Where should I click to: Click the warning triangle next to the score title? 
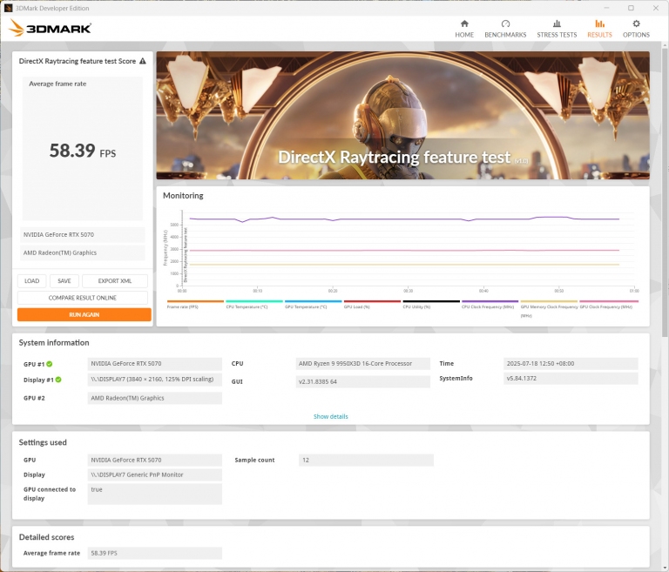(143, 61)
